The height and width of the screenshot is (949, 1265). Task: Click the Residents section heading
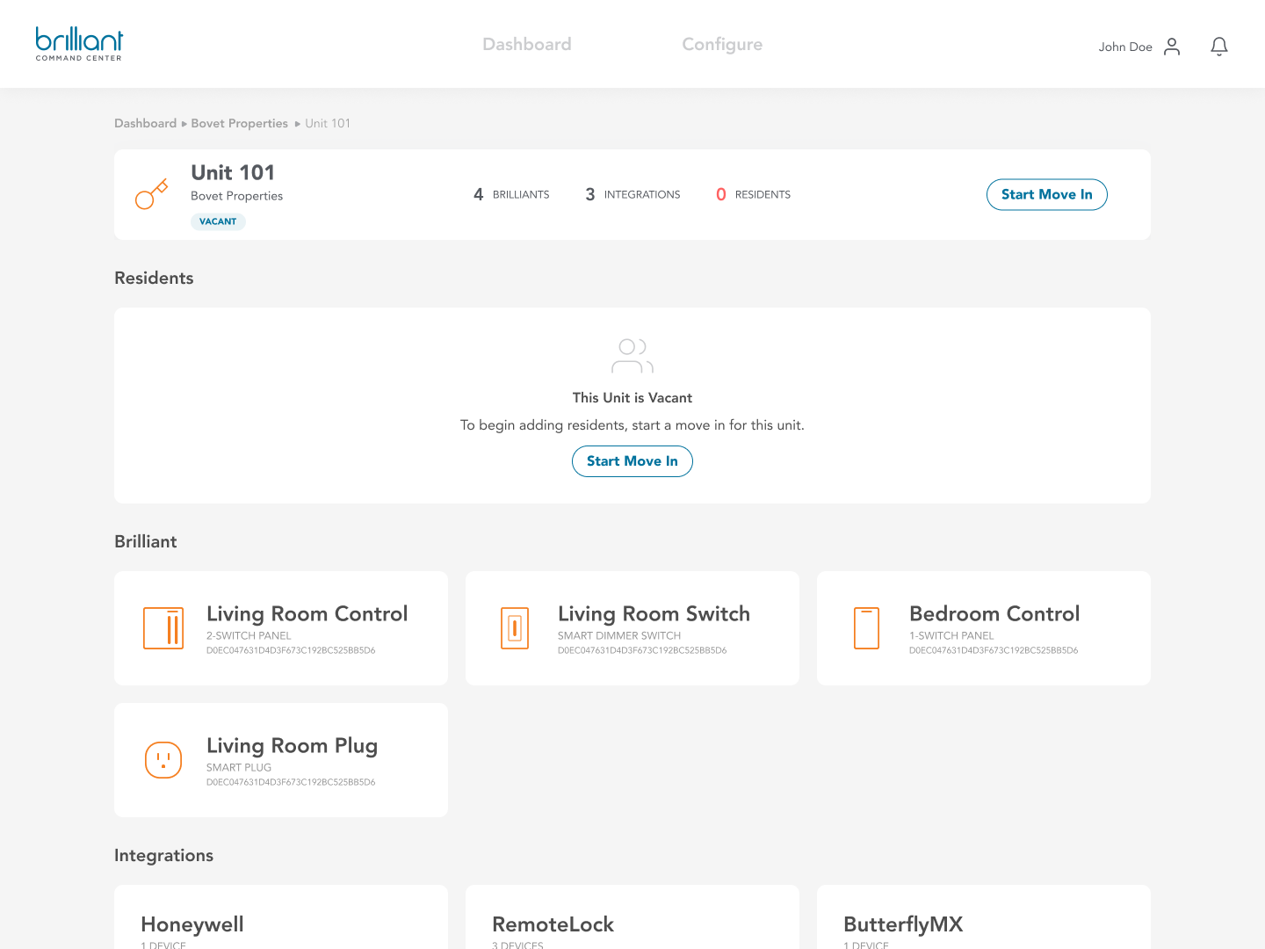[x=154, y=278]
